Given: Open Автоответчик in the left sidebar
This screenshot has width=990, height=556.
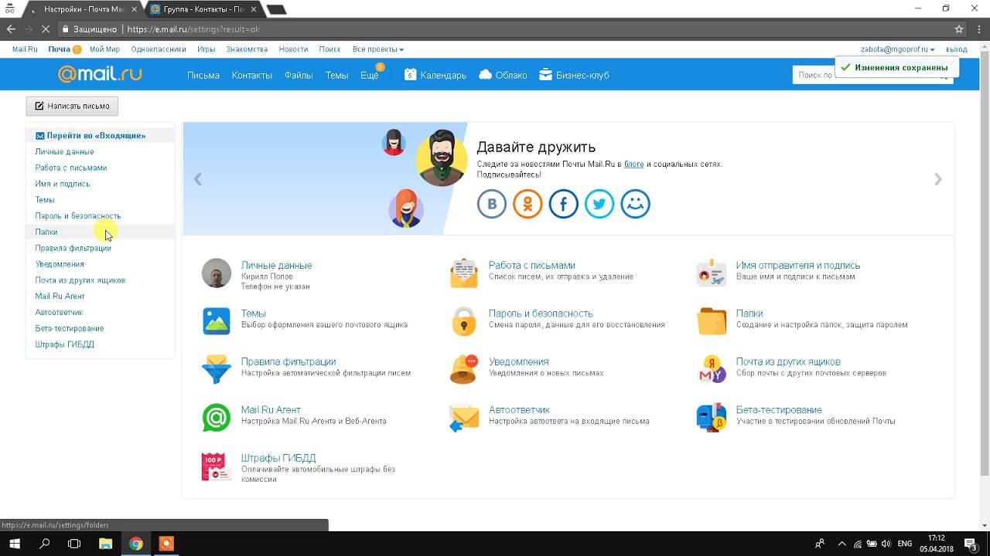Looking at the screenshot, I should pos(59,312).
